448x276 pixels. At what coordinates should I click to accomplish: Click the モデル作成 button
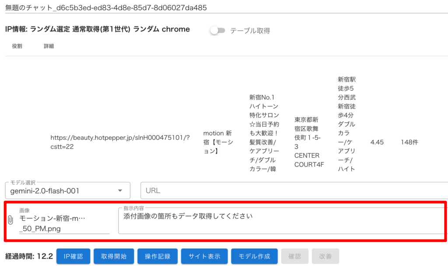pyautogui.click(x=254, y=256)
